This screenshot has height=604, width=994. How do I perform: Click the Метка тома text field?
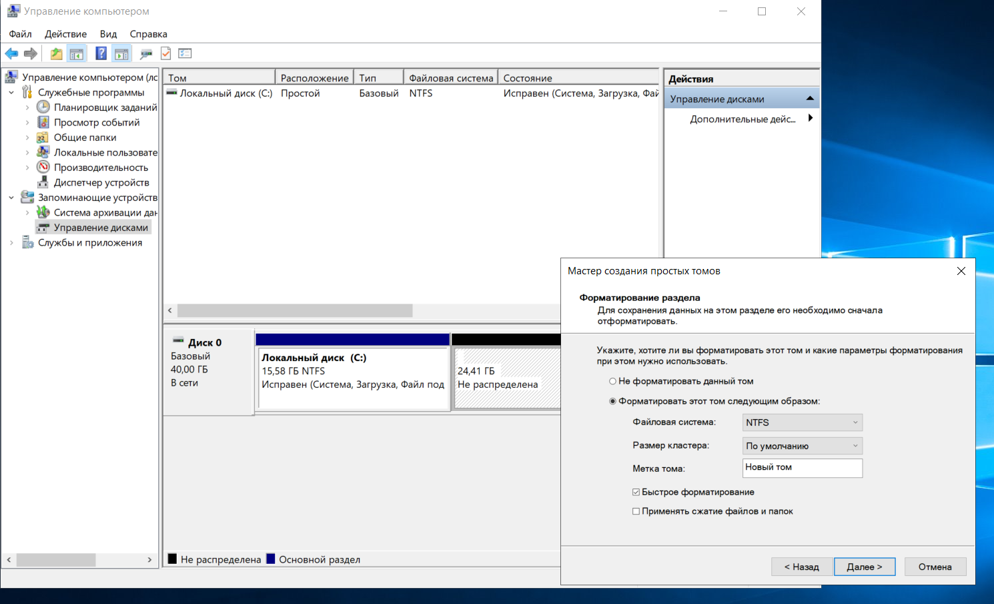click(803, 468)
